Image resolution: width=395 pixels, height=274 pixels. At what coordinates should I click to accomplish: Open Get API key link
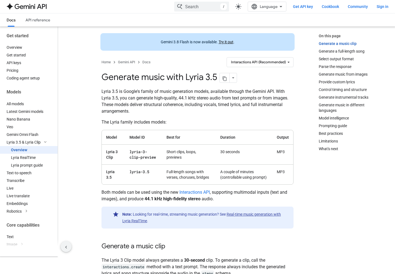point(303,7)
